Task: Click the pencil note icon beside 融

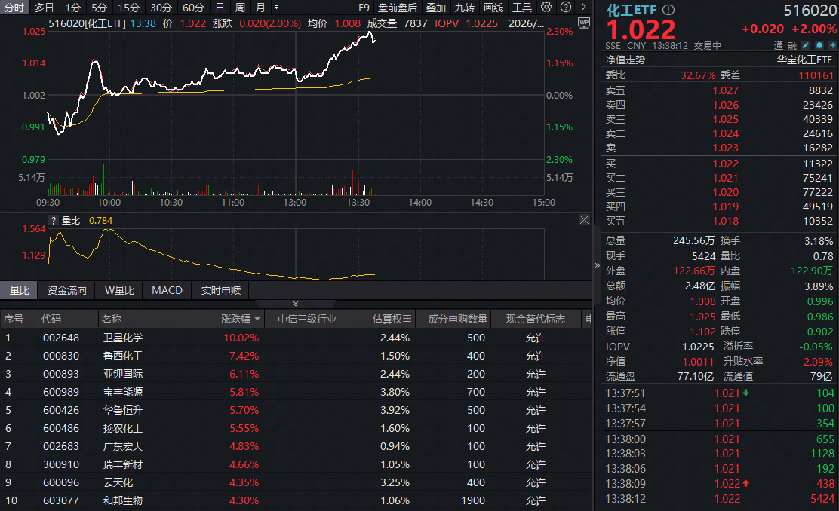Action: coord(806,45)
